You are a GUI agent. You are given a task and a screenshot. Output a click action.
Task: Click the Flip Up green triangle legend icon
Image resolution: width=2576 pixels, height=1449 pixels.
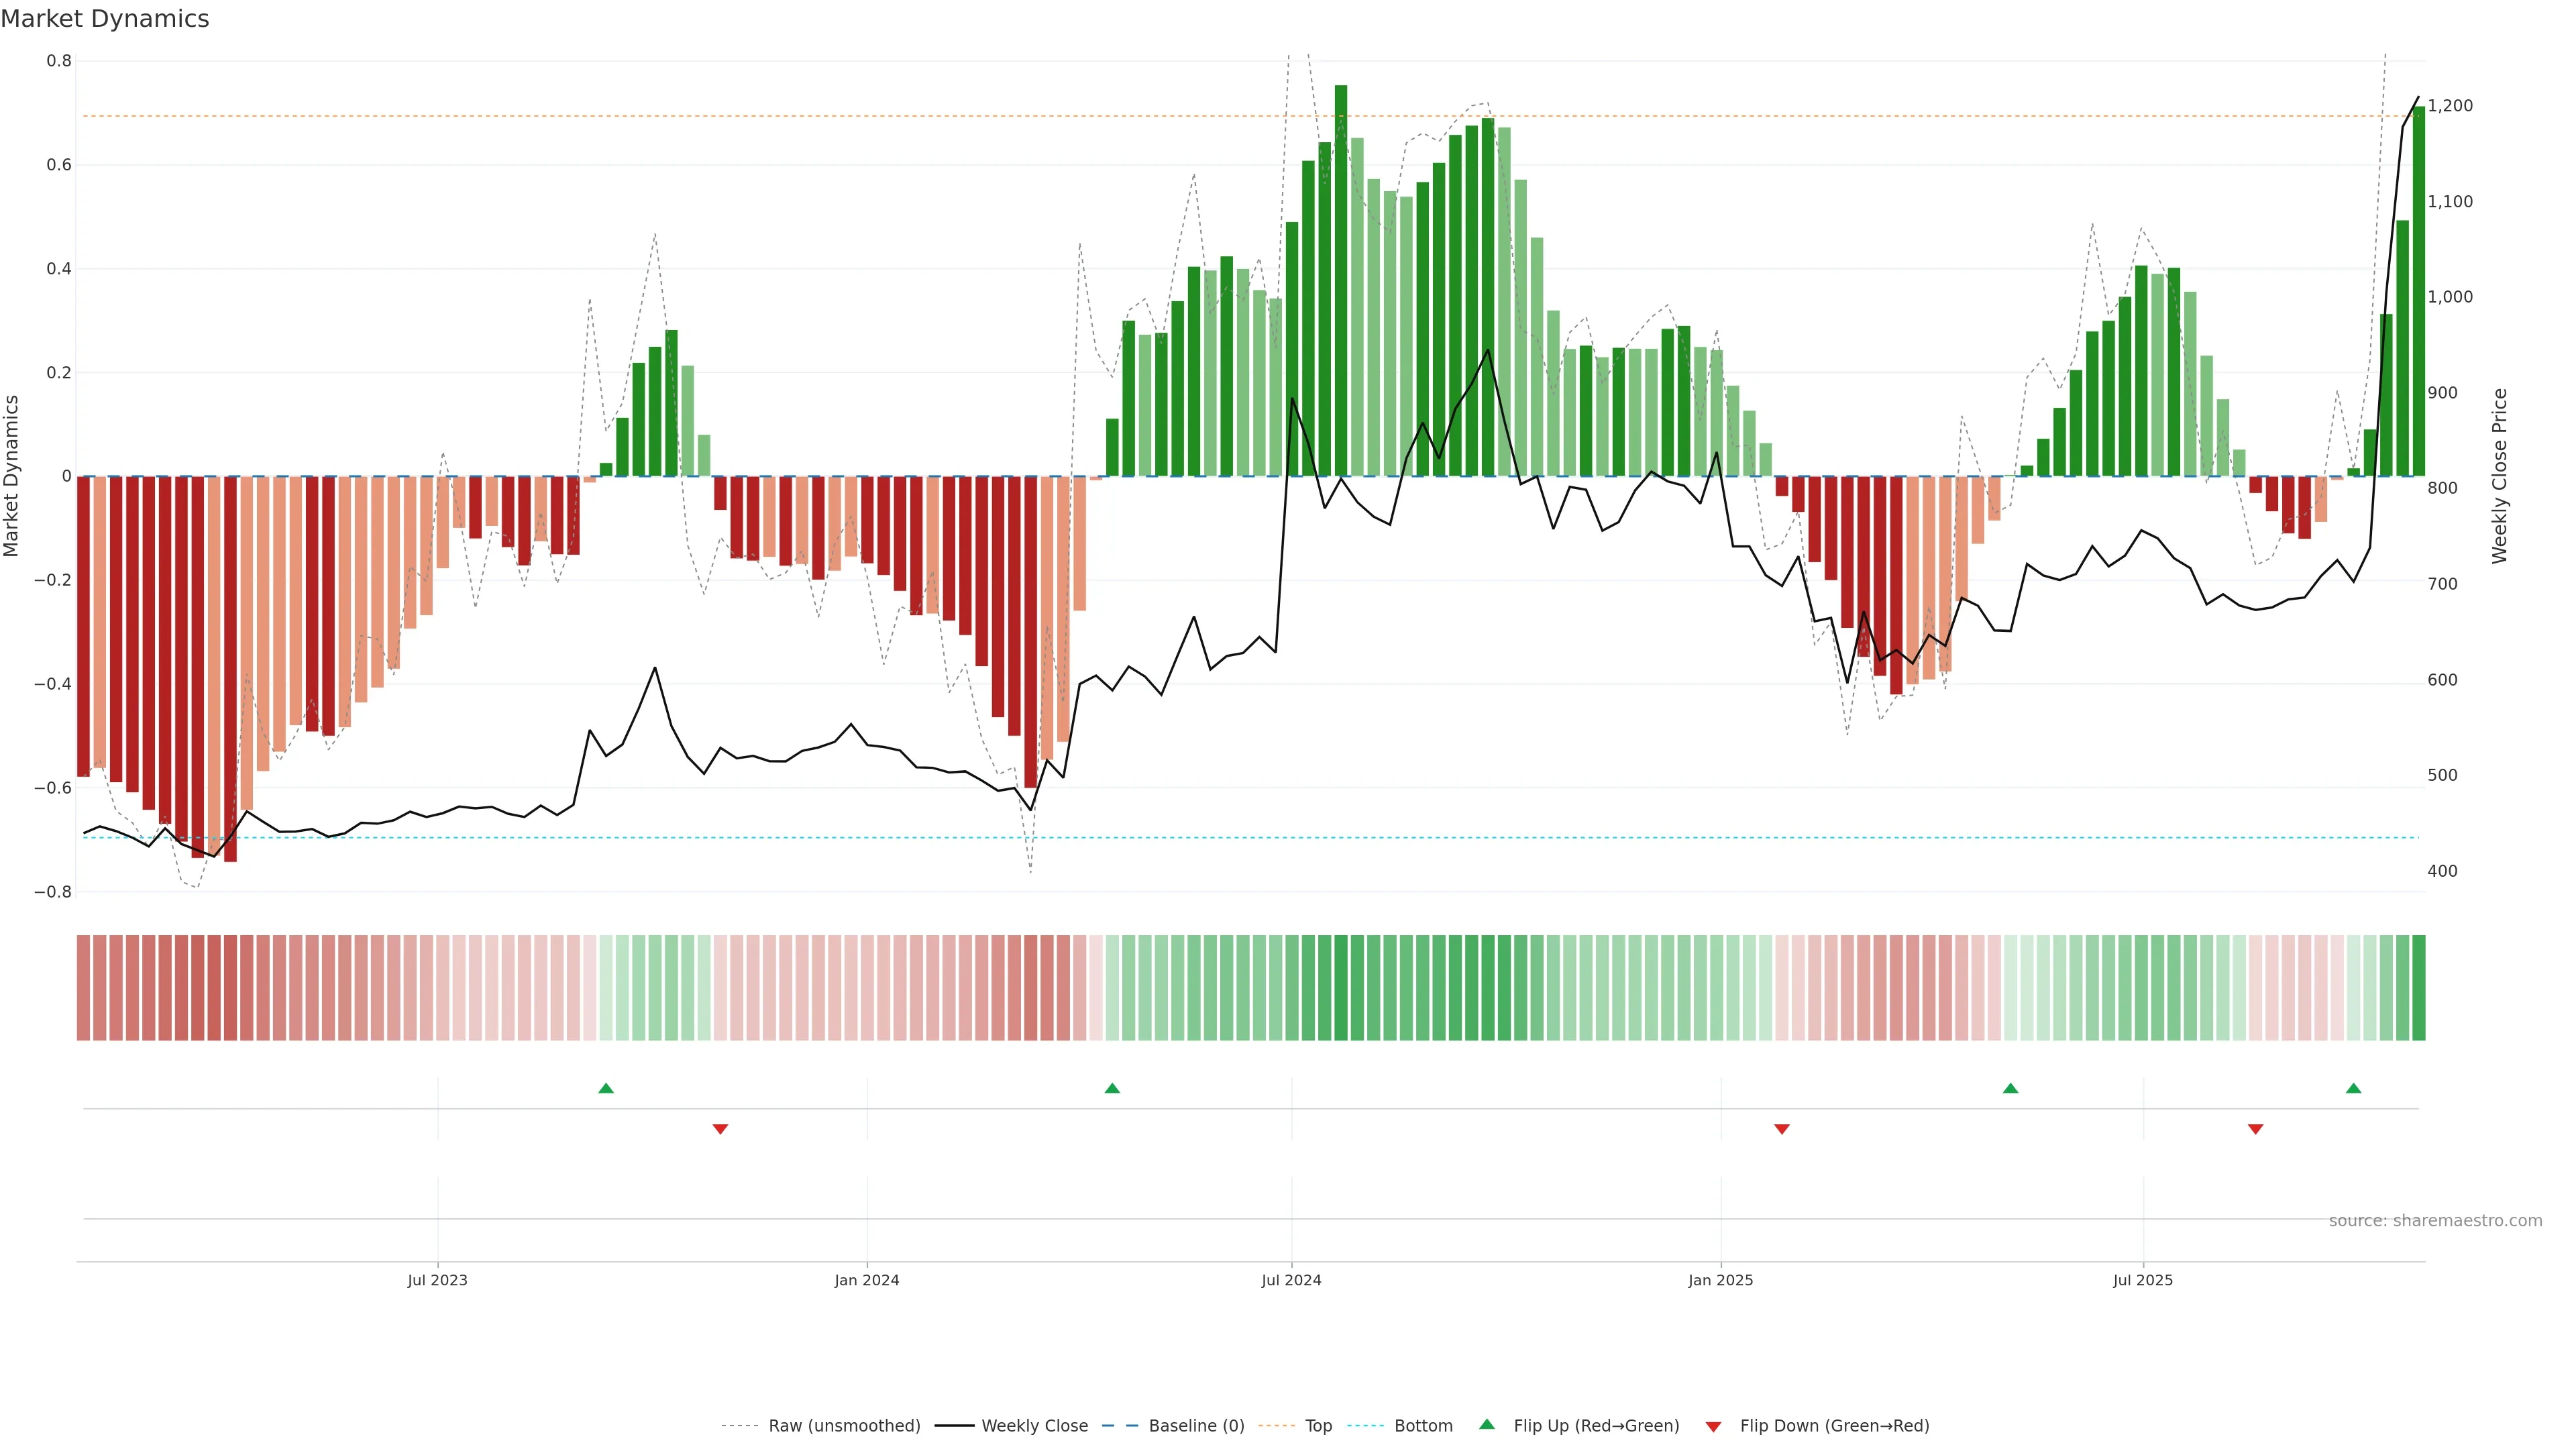click(1486, 1424)
